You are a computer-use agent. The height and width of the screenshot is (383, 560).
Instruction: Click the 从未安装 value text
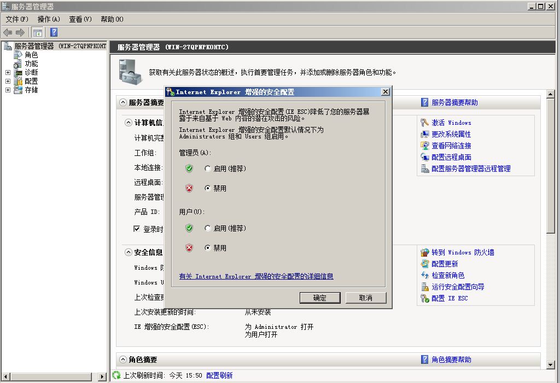coord(258,312)
